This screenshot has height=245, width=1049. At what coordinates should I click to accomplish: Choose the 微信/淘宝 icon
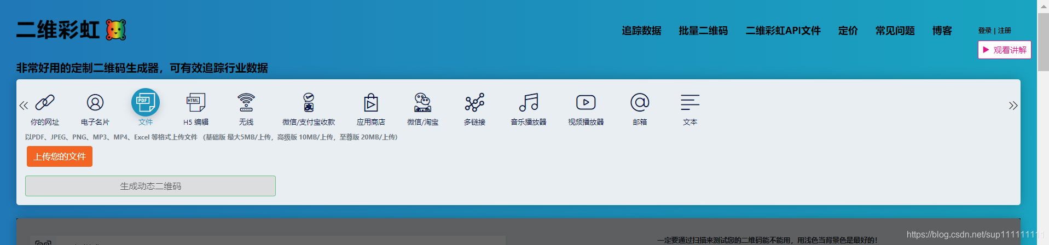422,102
